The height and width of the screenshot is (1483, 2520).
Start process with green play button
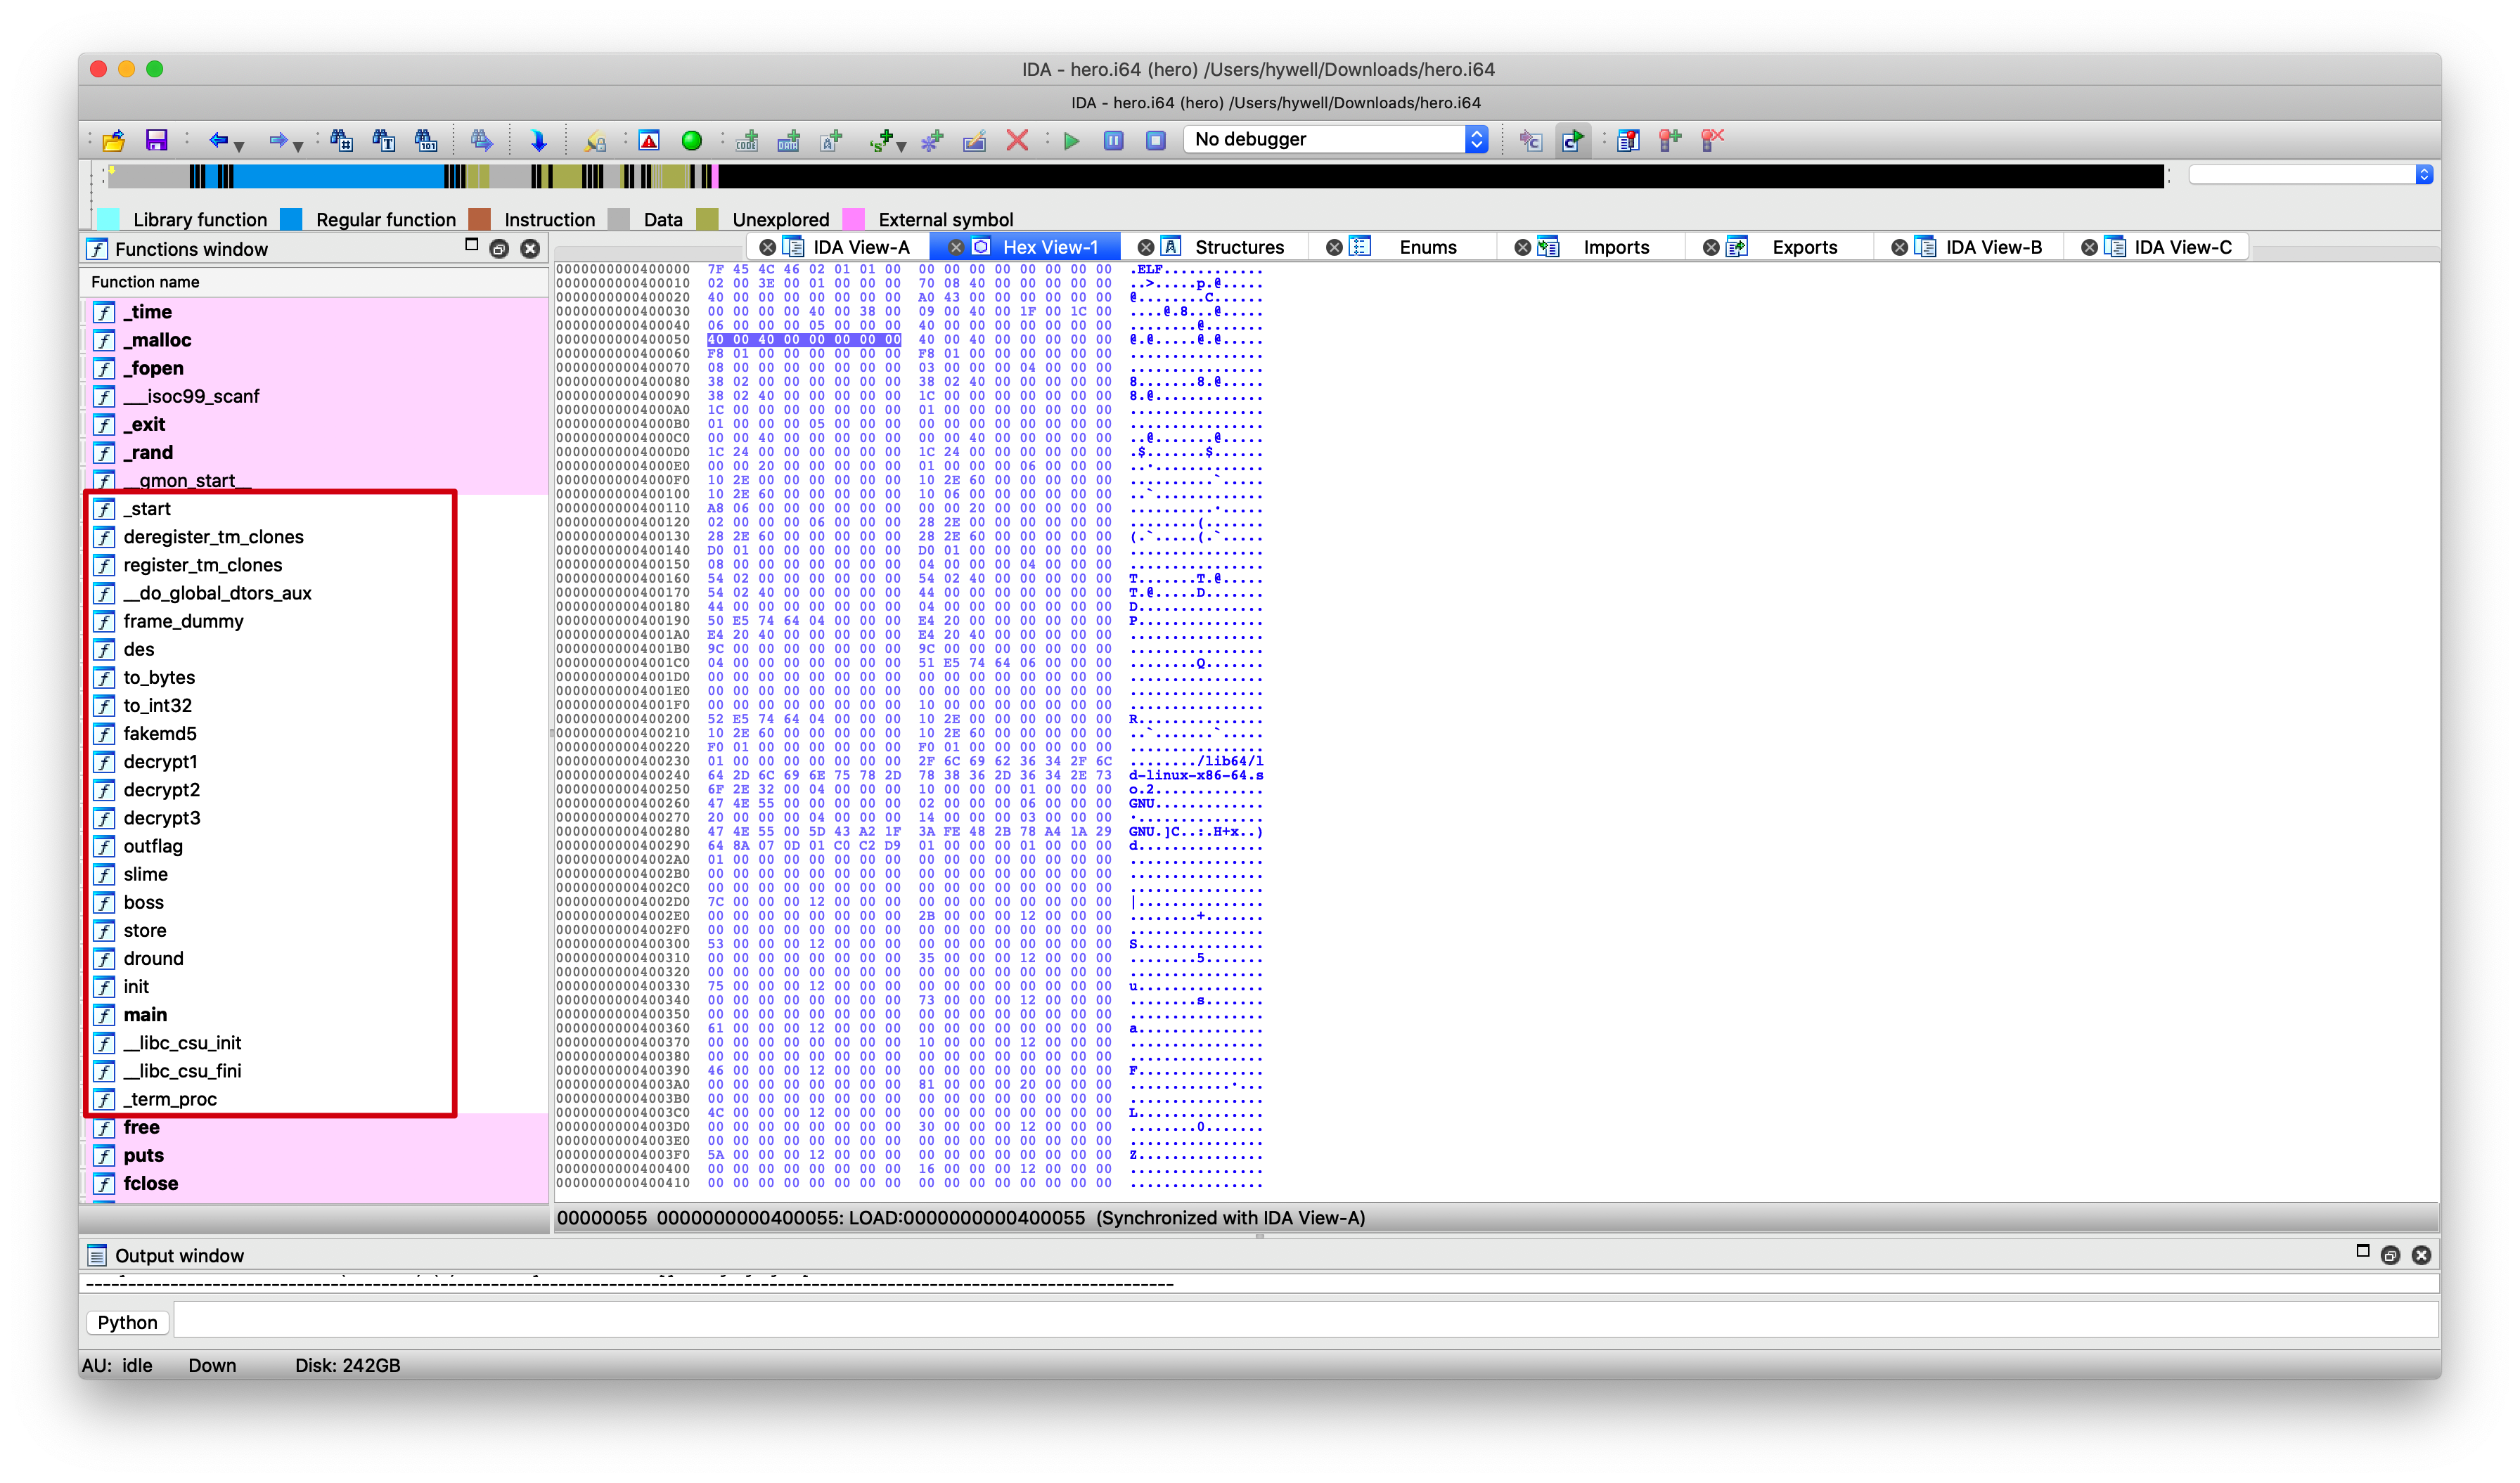[1072, 141]
